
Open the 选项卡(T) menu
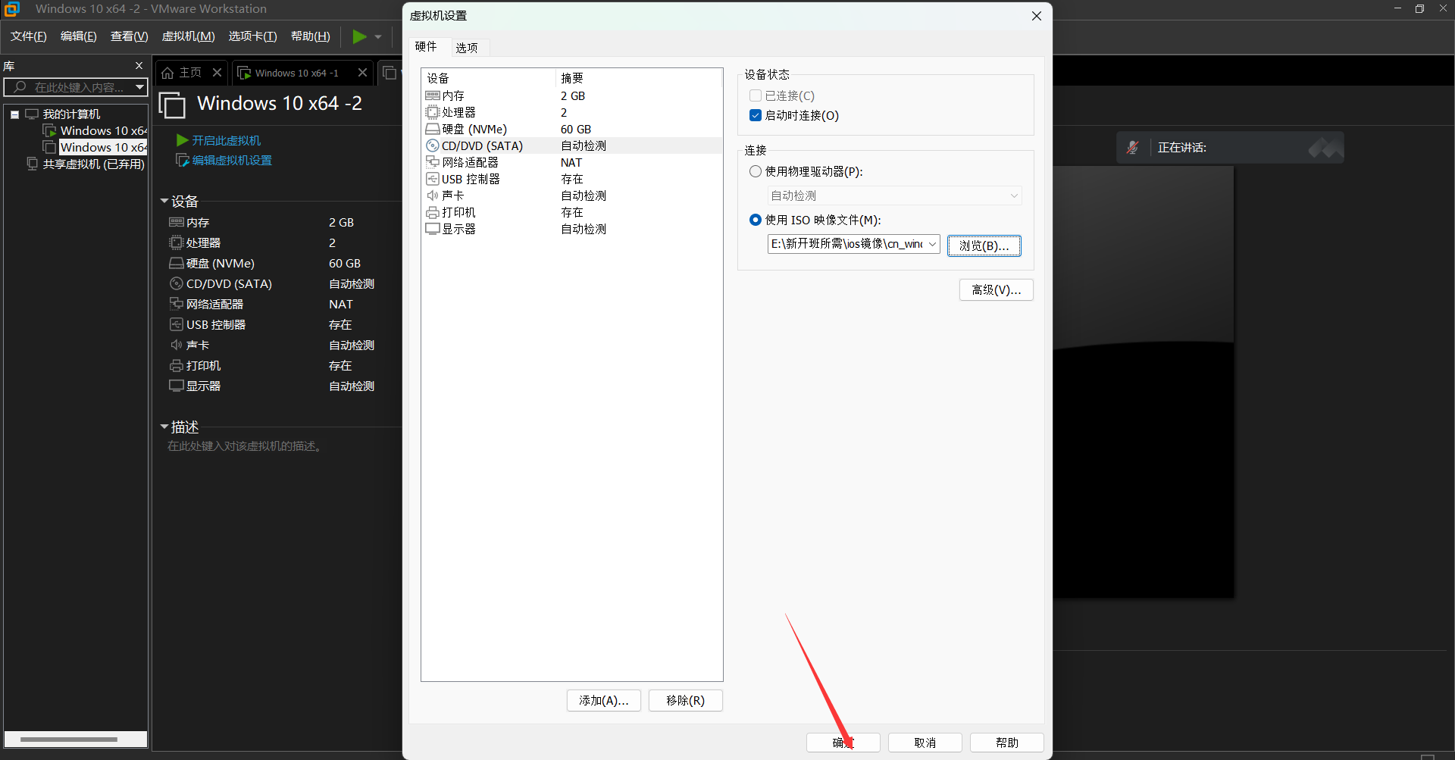[253, 36]
